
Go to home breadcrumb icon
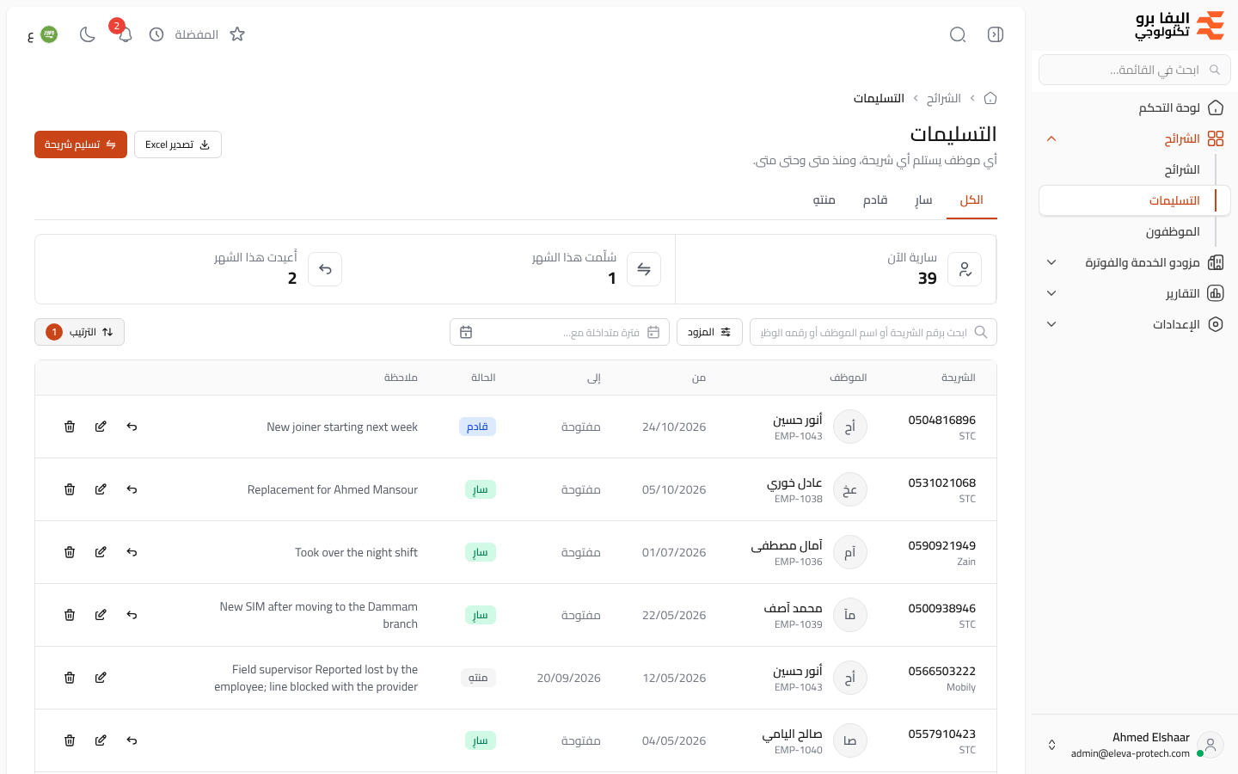coord(990,98)
